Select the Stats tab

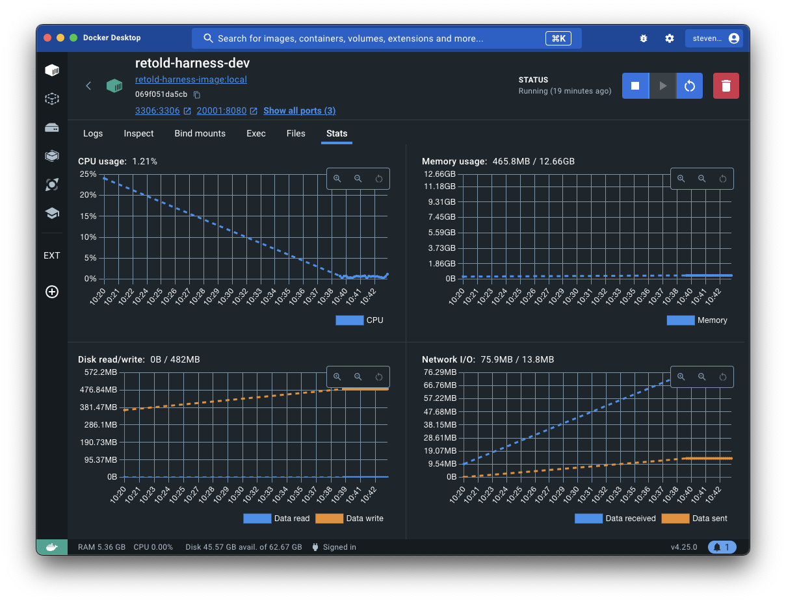[x=337, y=133]
